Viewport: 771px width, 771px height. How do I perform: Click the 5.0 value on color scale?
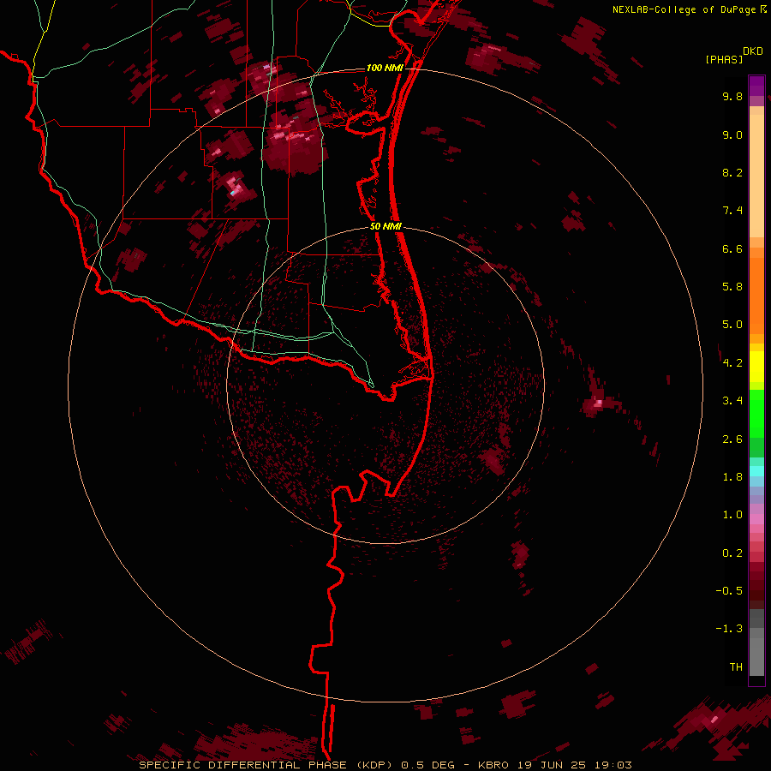pos(732,325)
